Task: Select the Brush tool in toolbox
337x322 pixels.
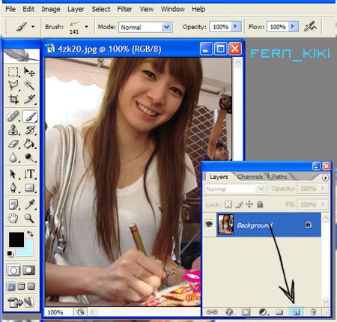Action: click(29, 116)
